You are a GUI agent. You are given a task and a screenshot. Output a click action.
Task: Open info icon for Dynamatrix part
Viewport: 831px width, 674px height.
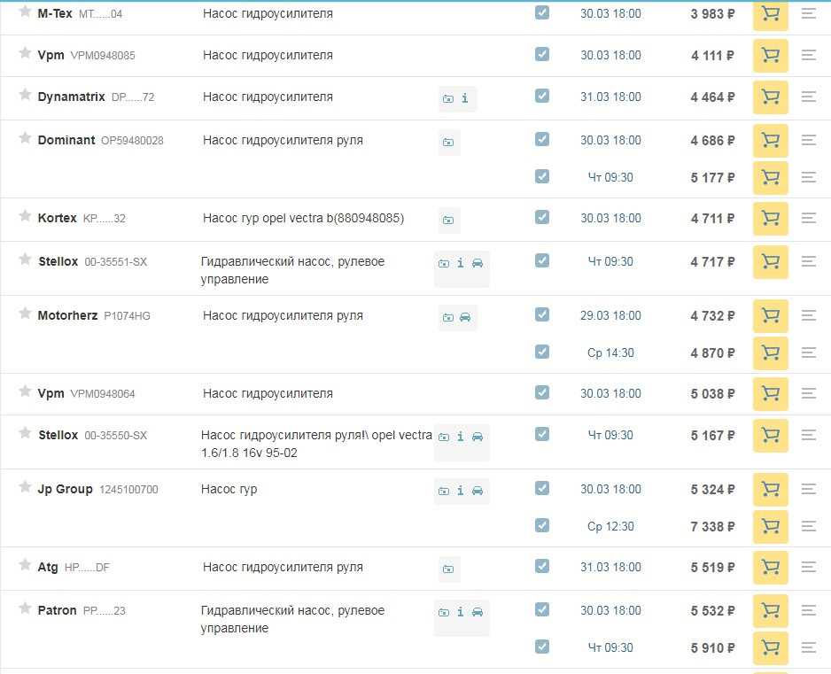pos(465,98)
